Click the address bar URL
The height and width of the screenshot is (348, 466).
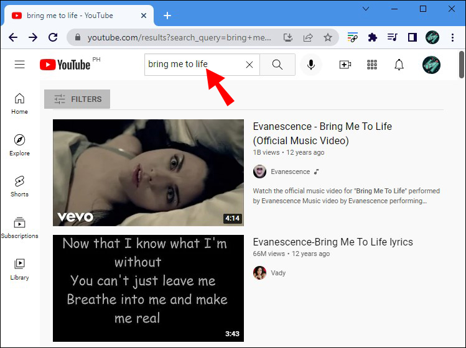point(179,38)
